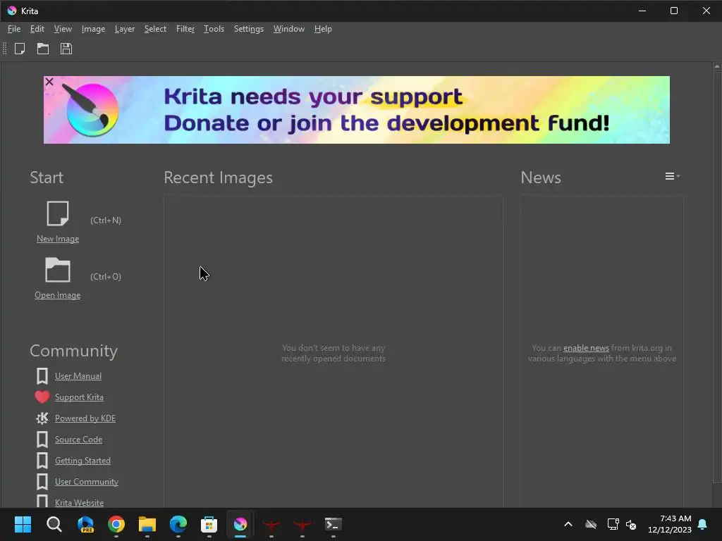The image size is (722, 541).
Task: Open the Krita Website link
Action: point(79,503)
